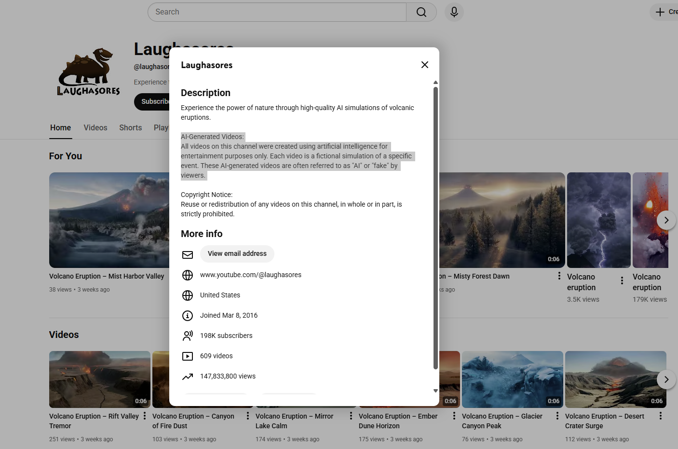
Task: Open options menu for Rift Valley Tremor
Action: pos(145,416)
